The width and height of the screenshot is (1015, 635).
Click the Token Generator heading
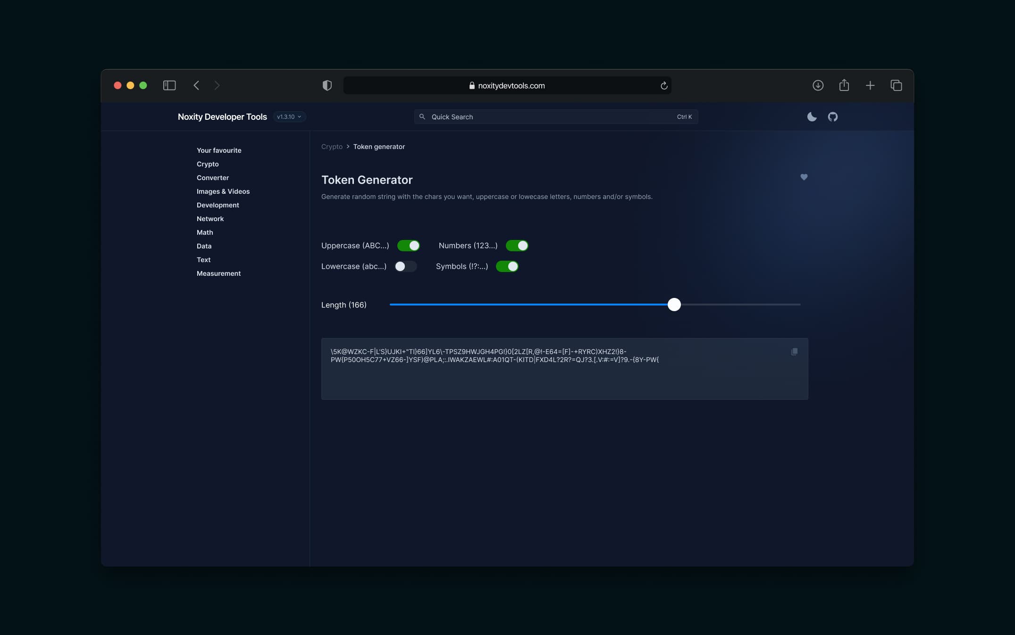[367, 180]
